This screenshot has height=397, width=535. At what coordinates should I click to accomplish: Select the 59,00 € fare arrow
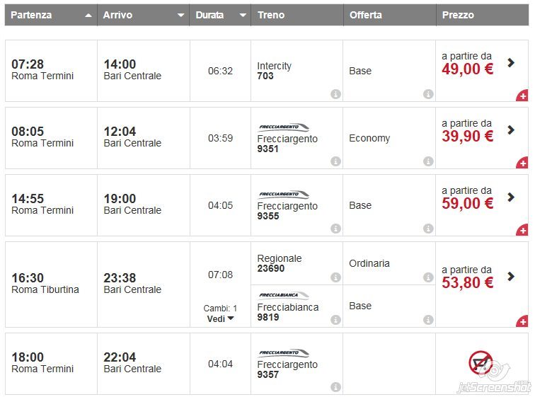(511, 197)
